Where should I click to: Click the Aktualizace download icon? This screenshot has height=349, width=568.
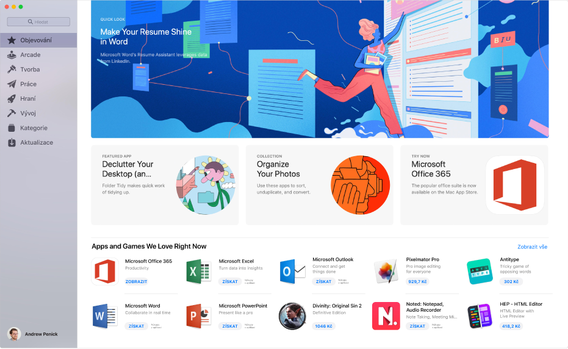click(x=12, y=142)
